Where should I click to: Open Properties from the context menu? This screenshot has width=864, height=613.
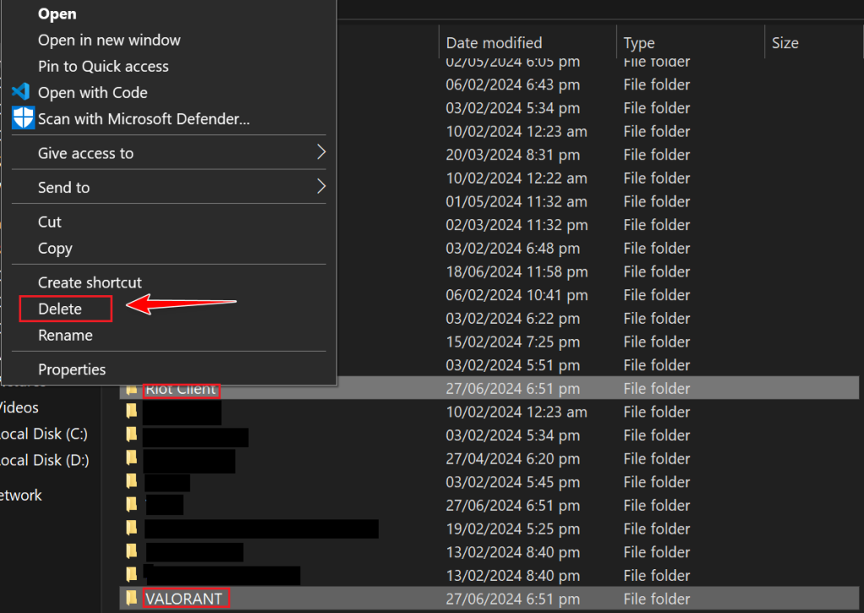click(x=72, y=369)
